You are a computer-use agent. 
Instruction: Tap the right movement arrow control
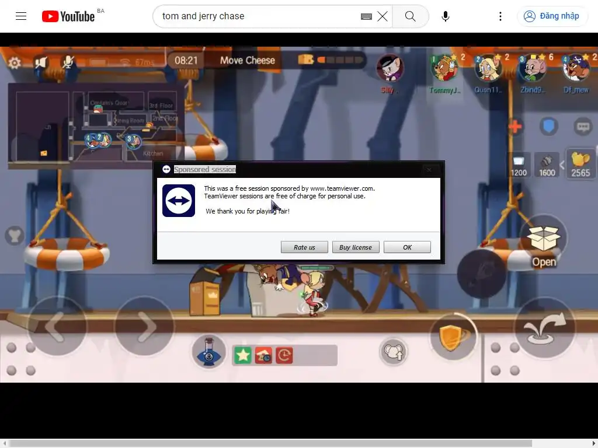[144, 326]
